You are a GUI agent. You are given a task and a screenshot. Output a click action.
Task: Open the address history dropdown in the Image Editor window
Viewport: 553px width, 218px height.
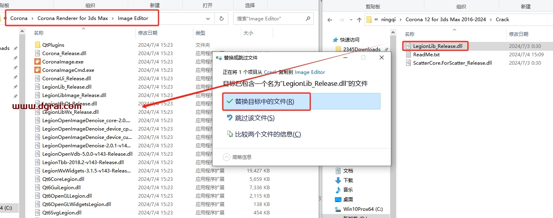208,19
